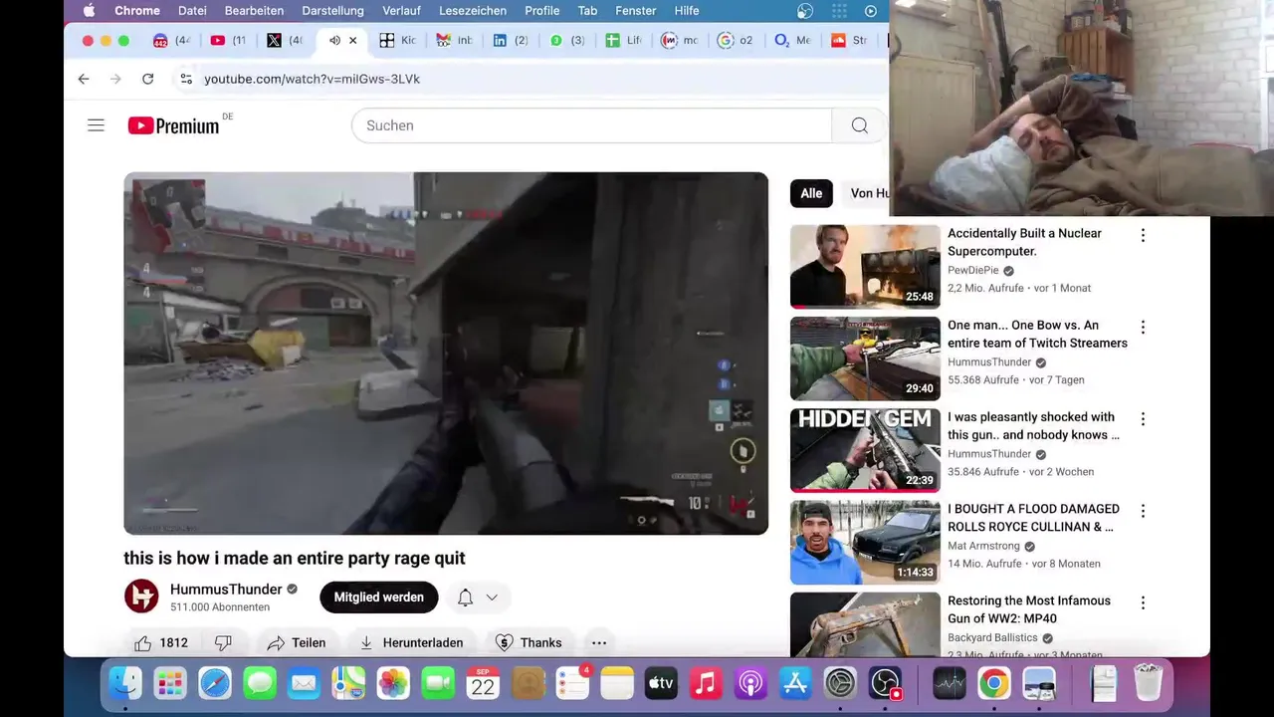This screenshot has height=717, width=1274.
Task: Go forward with browser forward arrow
Action: (115, 79)
